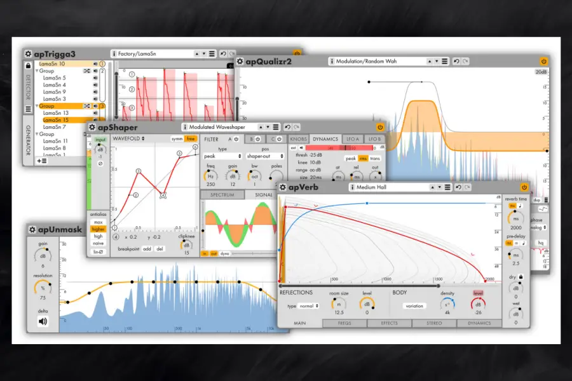Collapse Group containing LamaSn 5

tap(37, 71)
